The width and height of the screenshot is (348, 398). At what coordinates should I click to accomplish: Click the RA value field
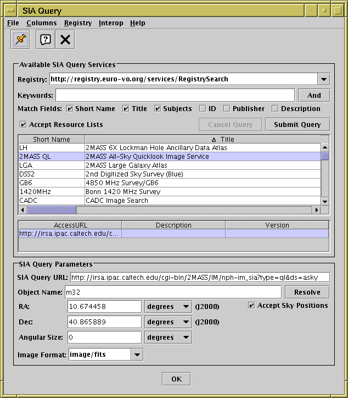(104, 307)
